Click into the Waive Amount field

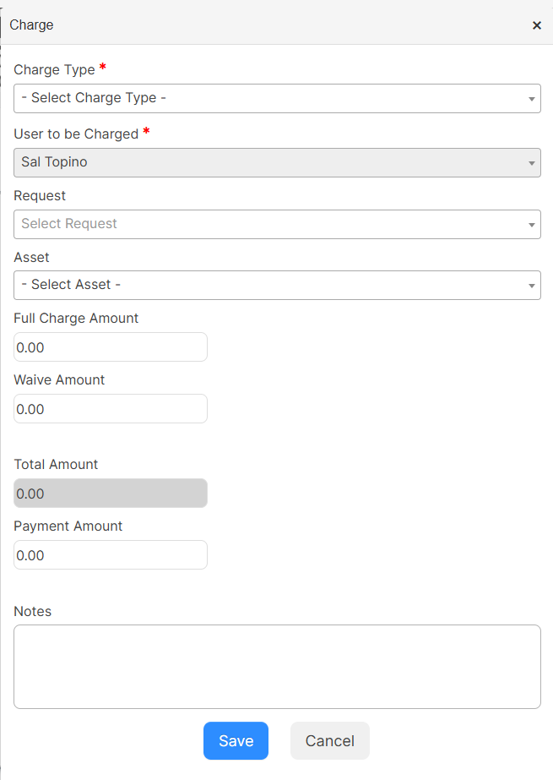[x=111, y=409]
